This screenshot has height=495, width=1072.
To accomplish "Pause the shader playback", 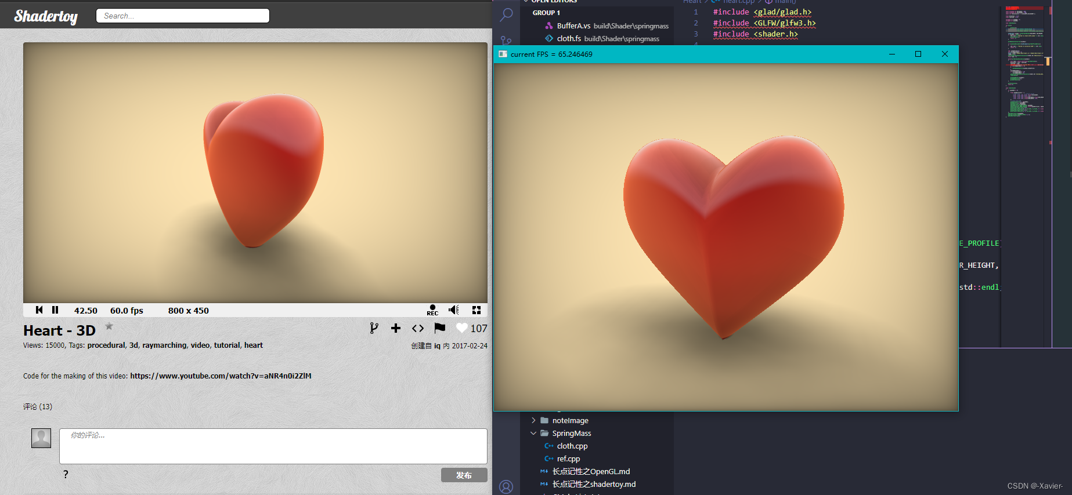I will [x=55, y=310].
